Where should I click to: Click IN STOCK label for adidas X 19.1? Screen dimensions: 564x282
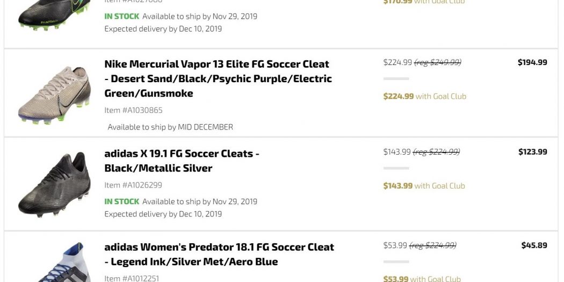pos(121,201)
